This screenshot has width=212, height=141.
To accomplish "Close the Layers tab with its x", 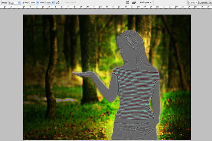I will [x=196, y=2].
